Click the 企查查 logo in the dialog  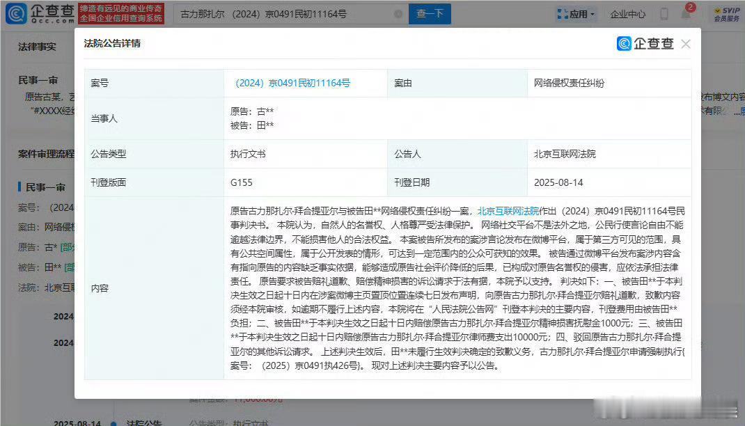(645, 44)
